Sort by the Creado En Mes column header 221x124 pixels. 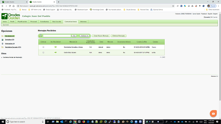[x=142, y=42]
